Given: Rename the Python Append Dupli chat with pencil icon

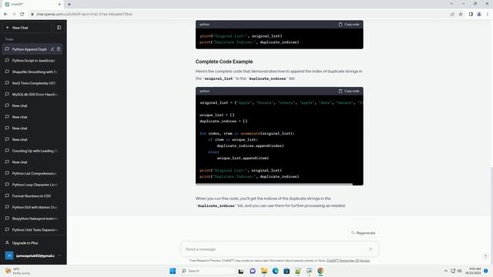Looking at the screenshot, I should (x=52, y=49).
